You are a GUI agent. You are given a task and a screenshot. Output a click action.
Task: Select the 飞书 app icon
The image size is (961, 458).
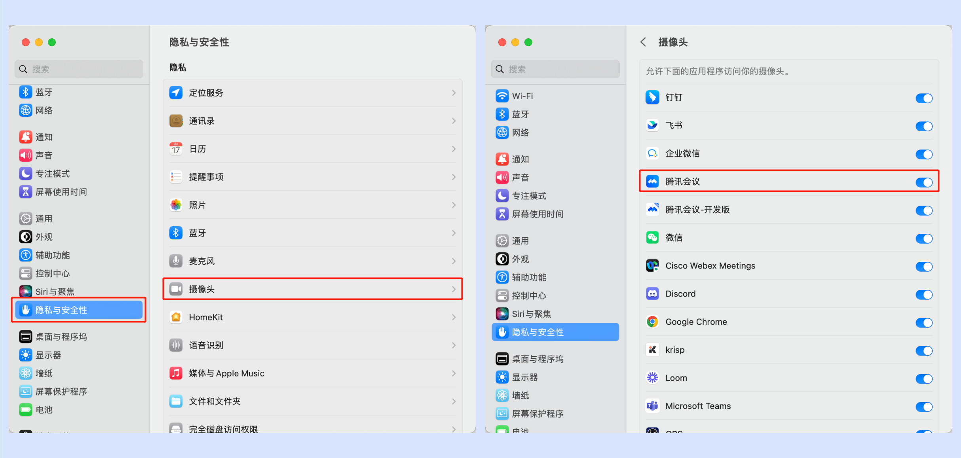point(652,125)
